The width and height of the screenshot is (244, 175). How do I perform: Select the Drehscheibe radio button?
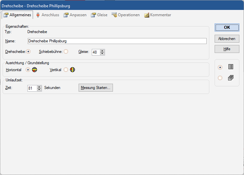(28, 52)
